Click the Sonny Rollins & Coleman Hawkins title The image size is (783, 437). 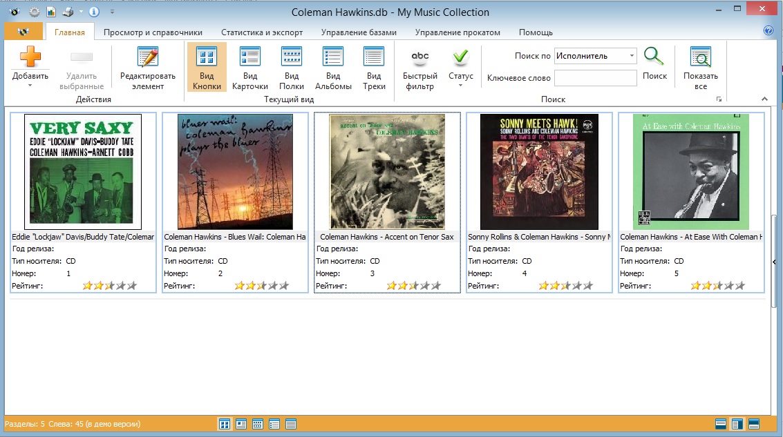pyautogui.click(x=539, y=237)
